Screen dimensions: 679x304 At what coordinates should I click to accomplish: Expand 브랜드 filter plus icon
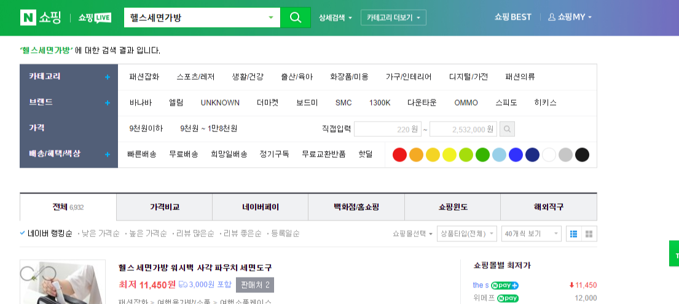[x=108, y=103]
